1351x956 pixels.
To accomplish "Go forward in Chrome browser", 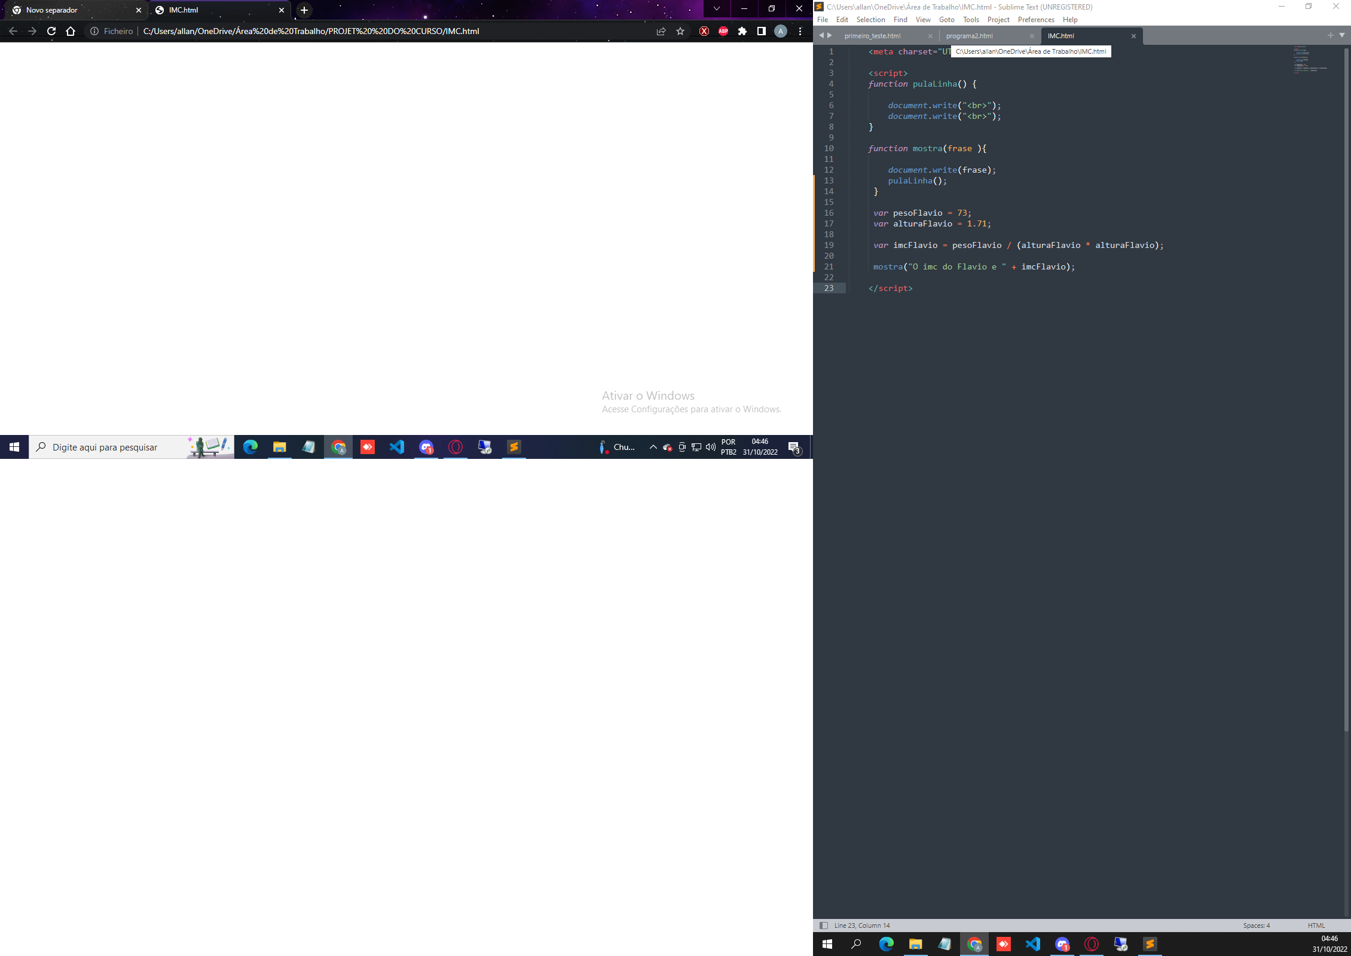I will (x=32, y=31).
